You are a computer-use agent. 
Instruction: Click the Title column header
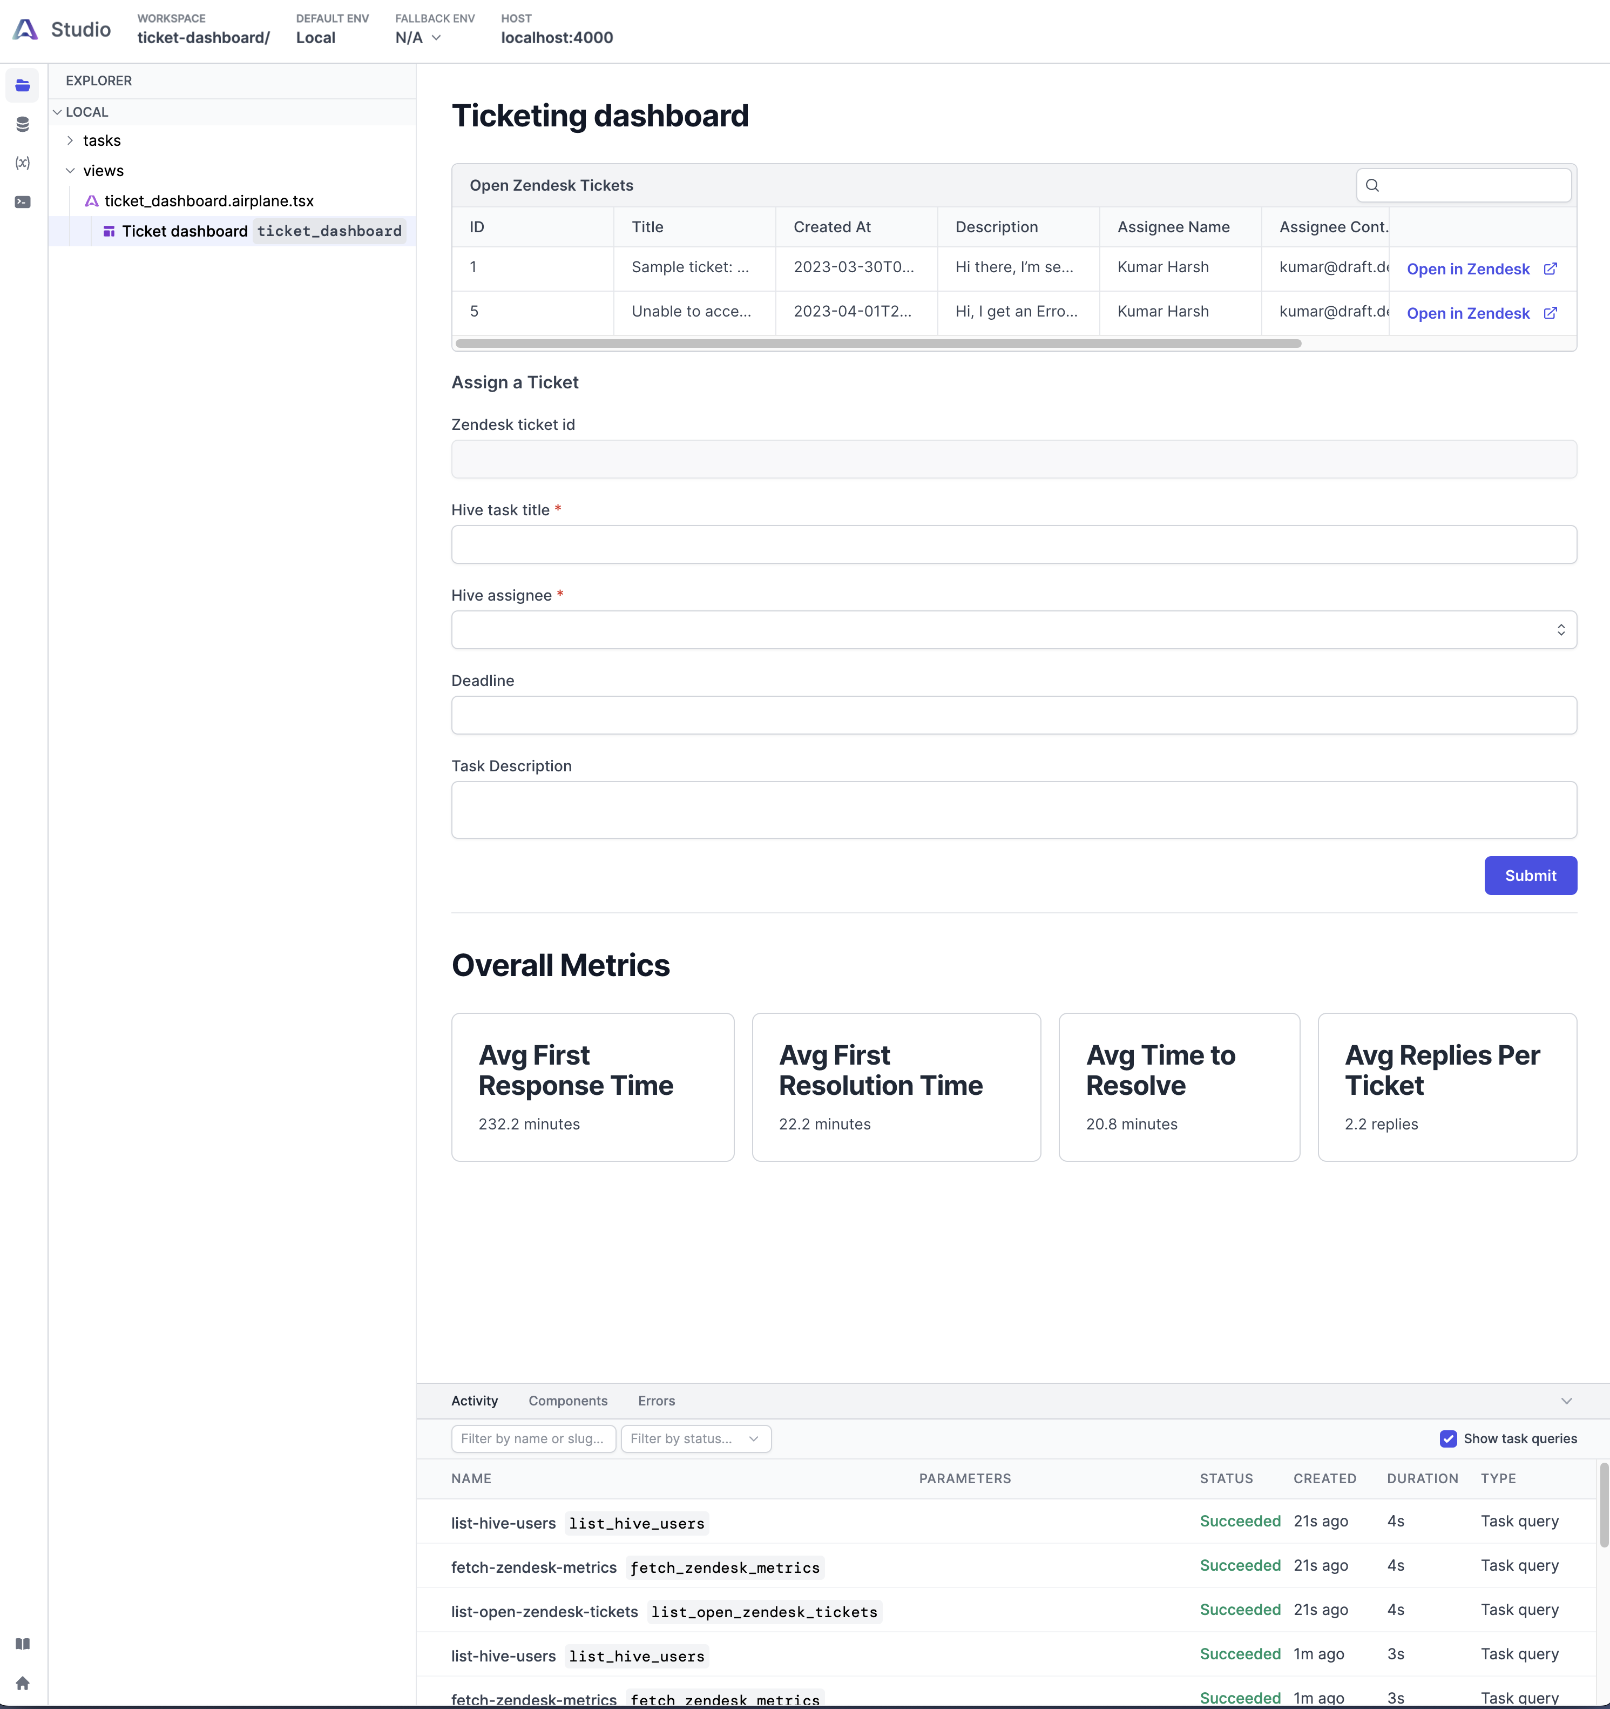tap(694, 227)
